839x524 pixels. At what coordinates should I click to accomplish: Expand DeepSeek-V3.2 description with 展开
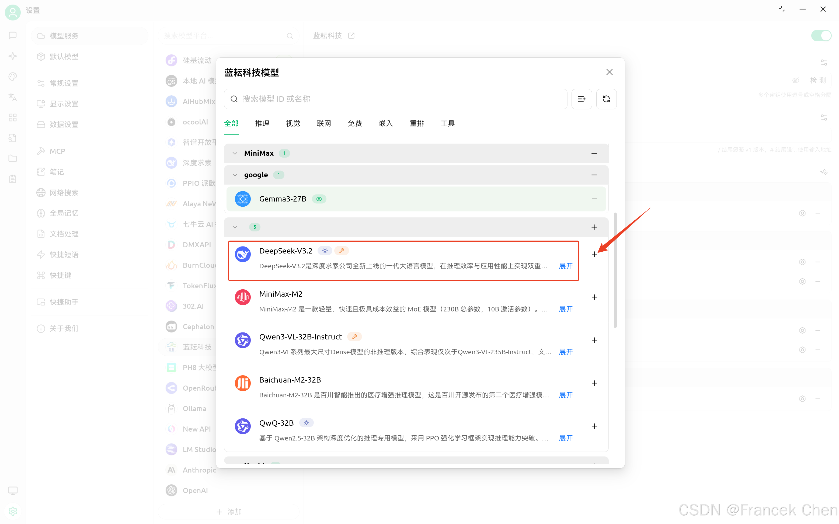click(566, 266)
